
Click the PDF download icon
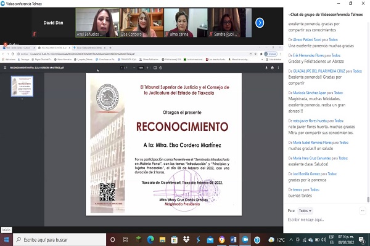(x=267, y=67)
